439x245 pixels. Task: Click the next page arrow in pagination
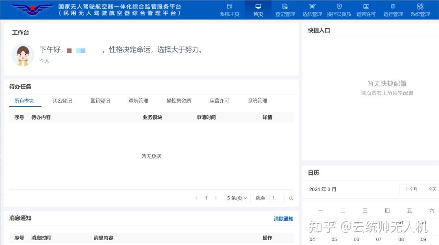point(215,198)
